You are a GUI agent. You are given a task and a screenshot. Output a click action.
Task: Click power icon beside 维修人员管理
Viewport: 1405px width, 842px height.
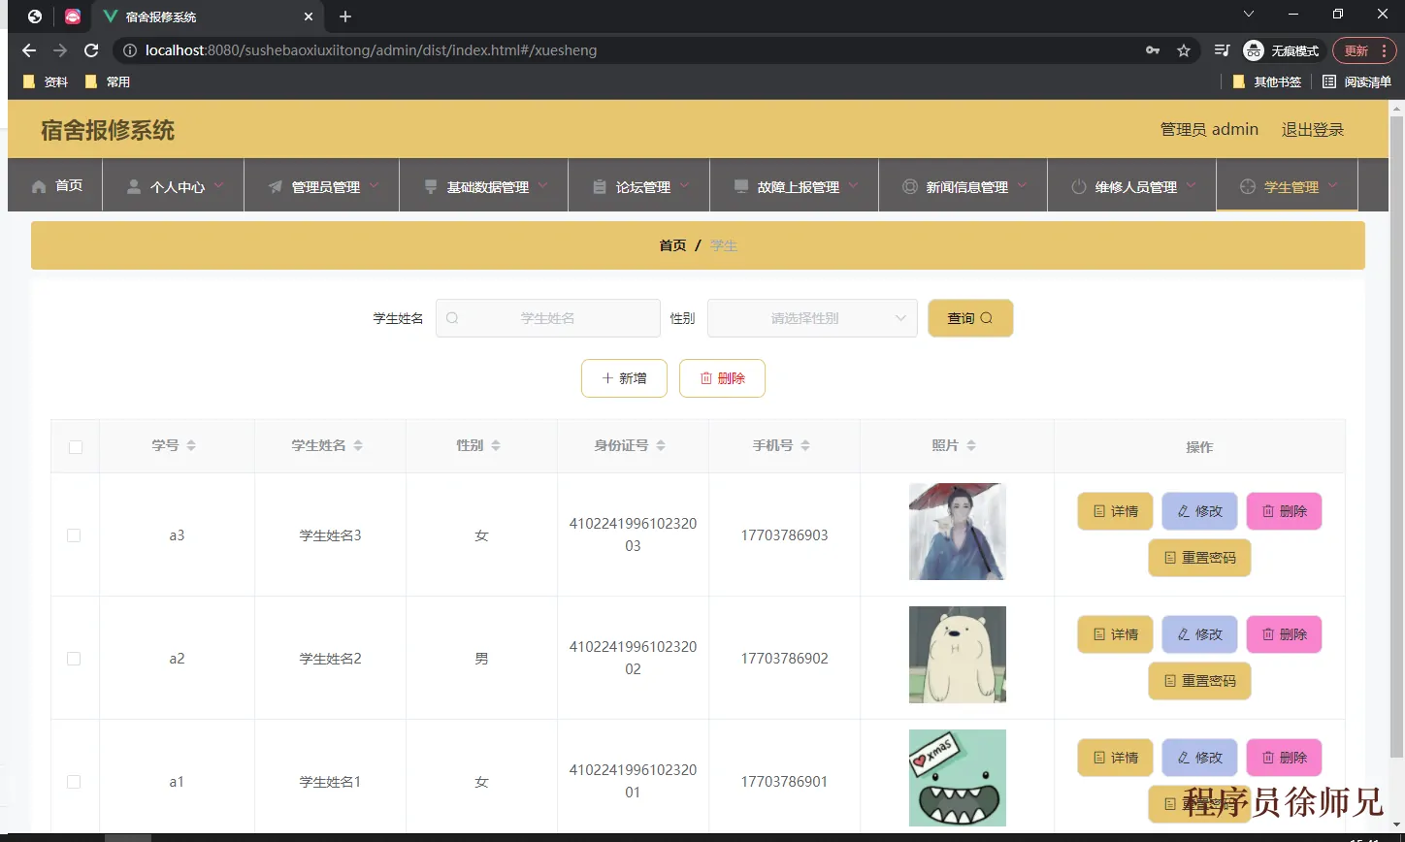[1079, 186]
